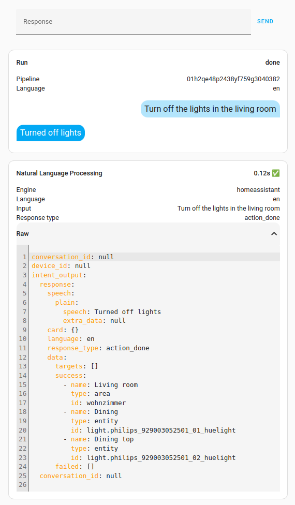
Task: Click the 'failed: []' line
Action: click(75, 467)
